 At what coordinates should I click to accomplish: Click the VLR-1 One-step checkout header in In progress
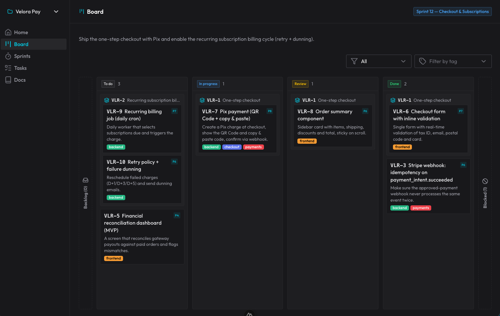click(x=237, y=100)
